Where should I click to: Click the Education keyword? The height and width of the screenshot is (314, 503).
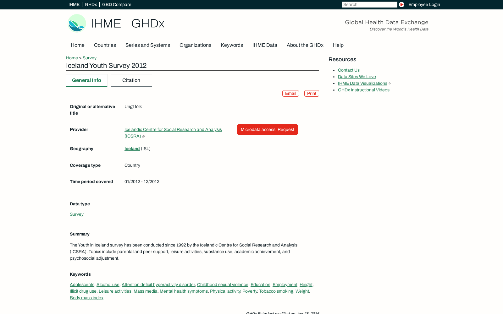[x=260, y=284]
